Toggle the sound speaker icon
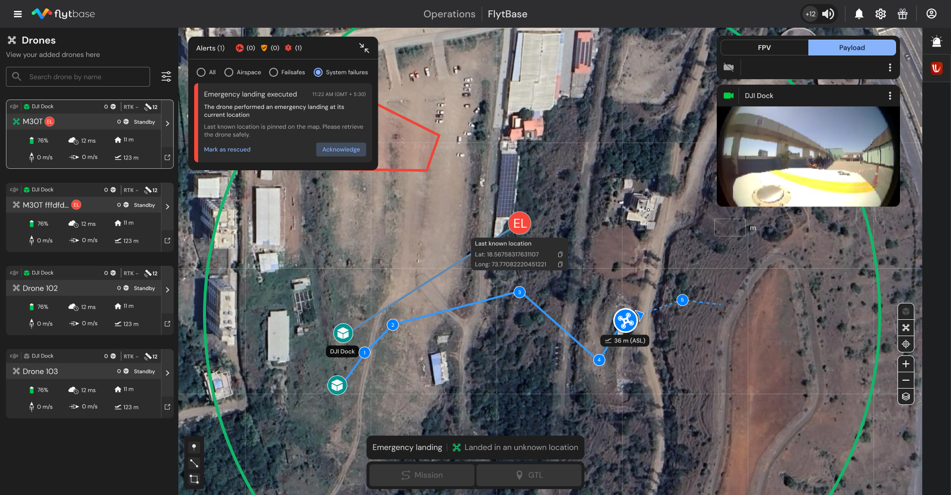 (x=828, y=14)
